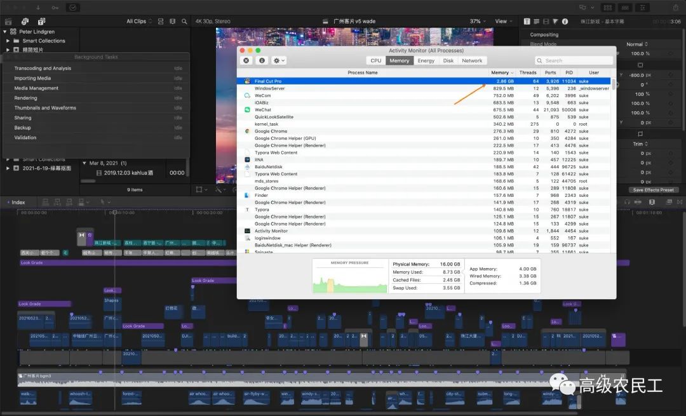
Task: Select the Info inspector icon
Action: click(565, 21)
